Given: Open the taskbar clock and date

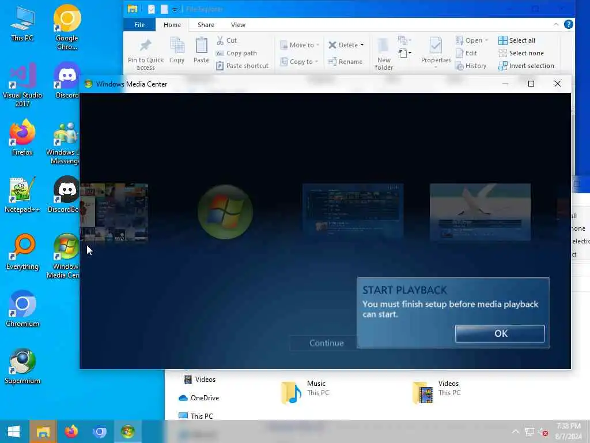Looking at the screenshot, I should [569, 431].
